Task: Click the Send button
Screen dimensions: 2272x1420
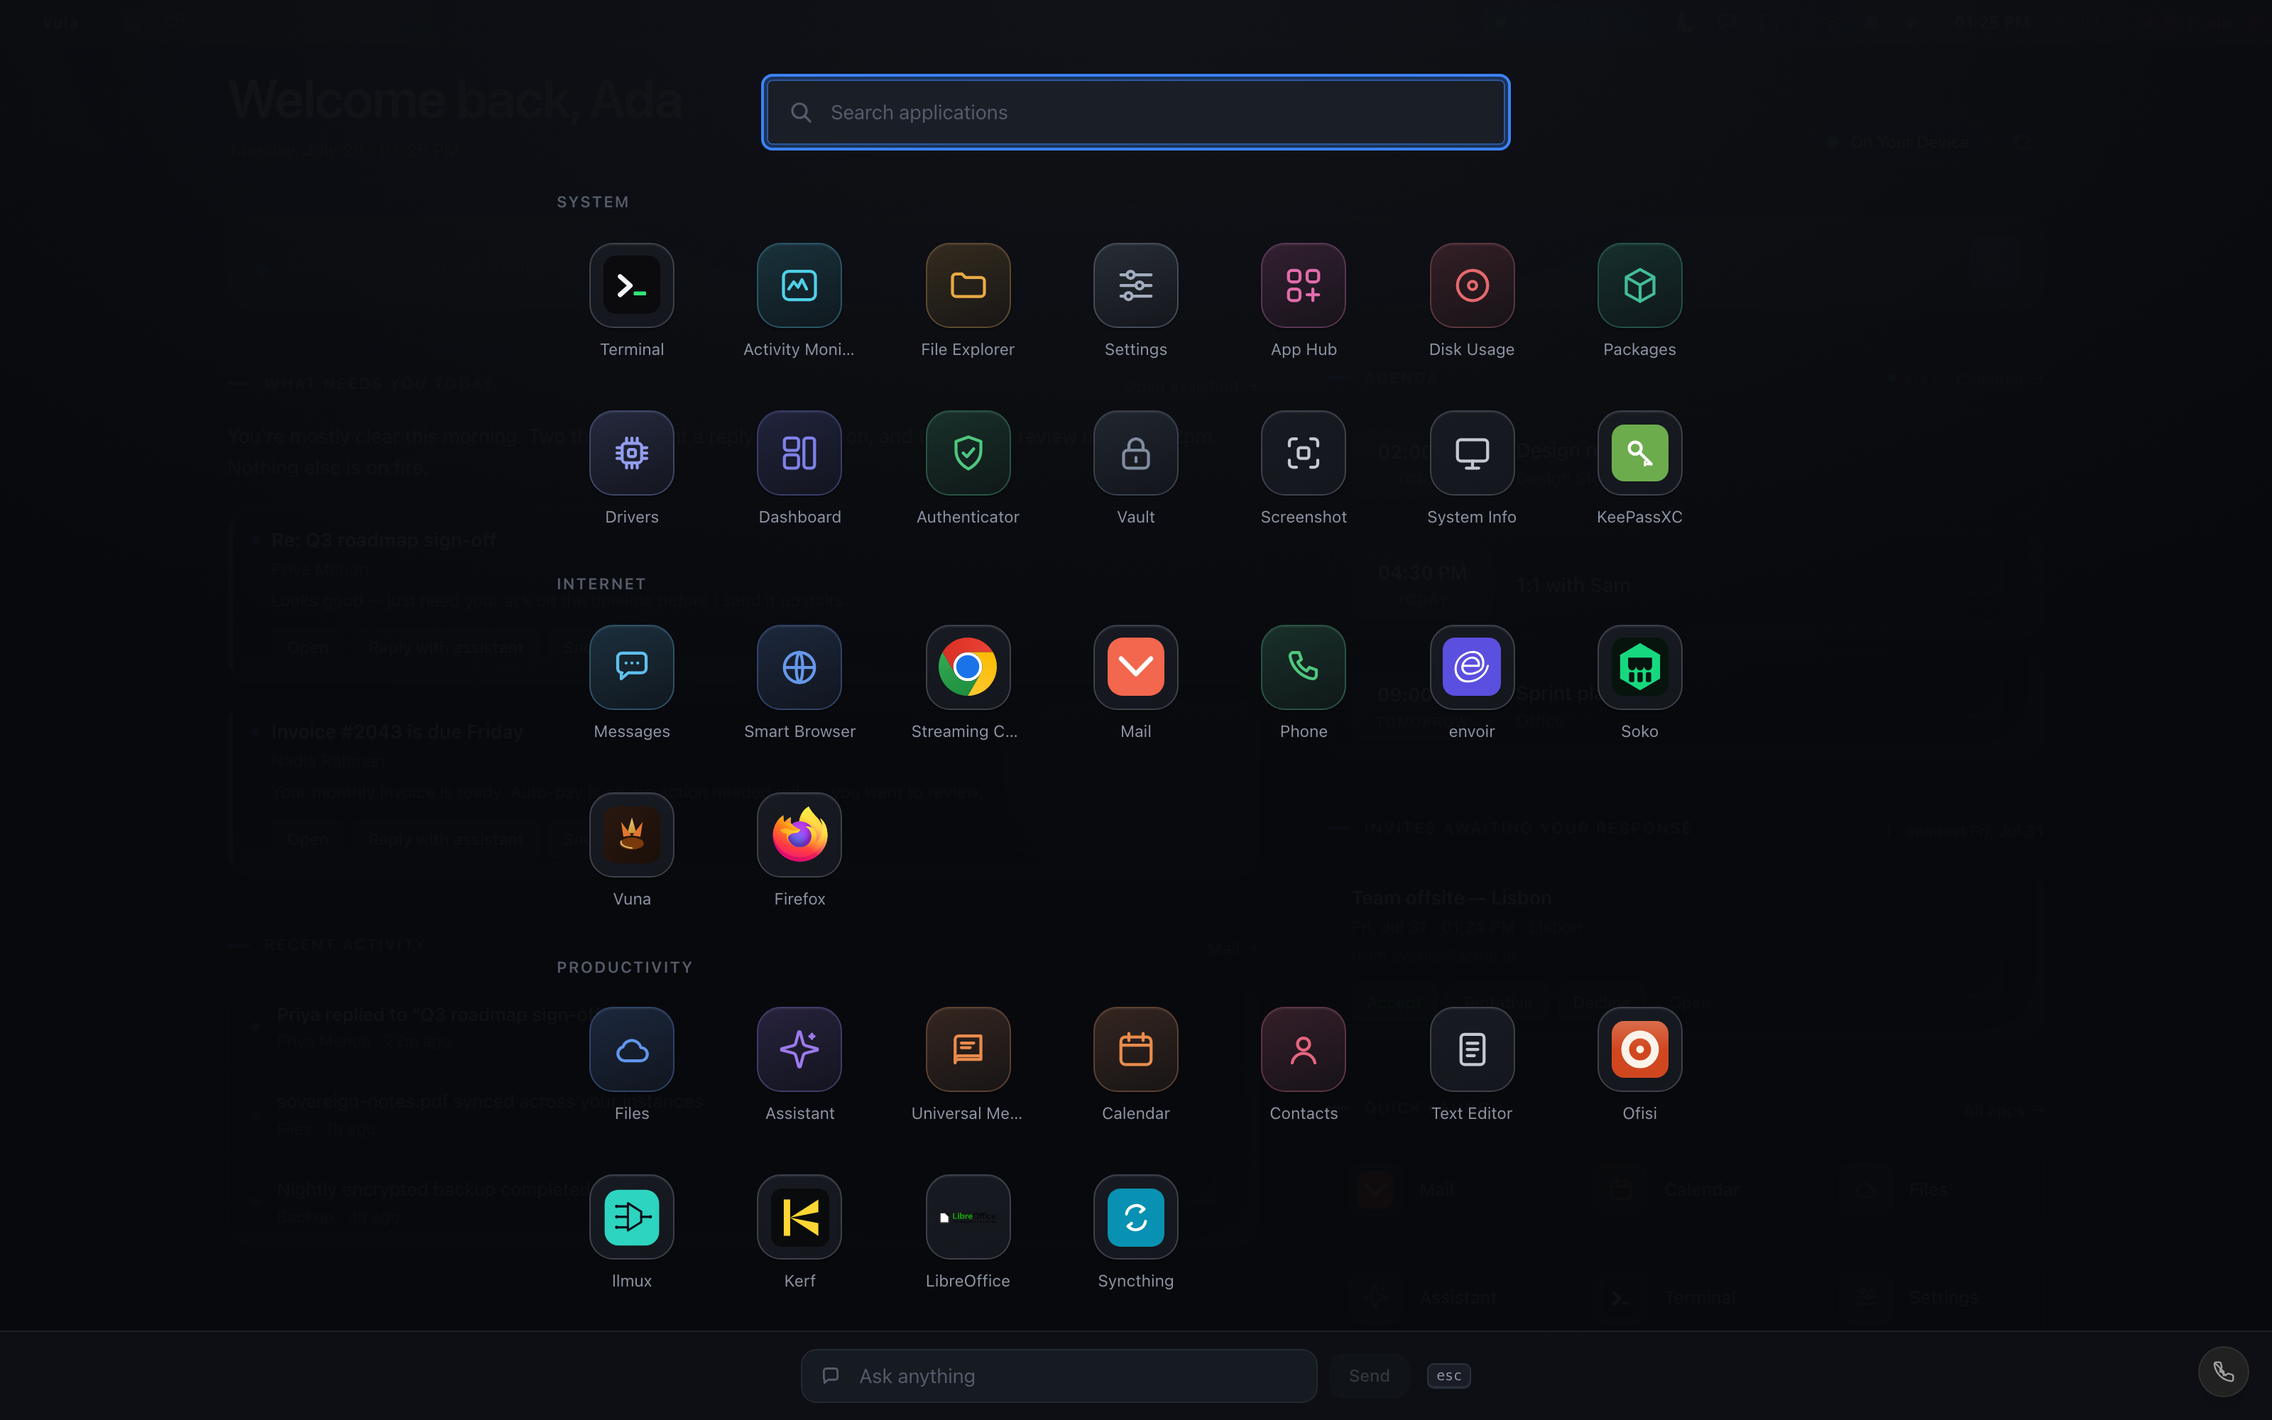Action: pyautogui.click(x=1369, y=1376)
